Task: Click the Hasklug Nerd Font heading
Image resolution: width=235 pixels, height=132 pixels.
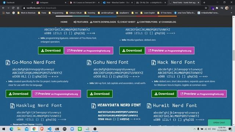Action: coord(39,106)
